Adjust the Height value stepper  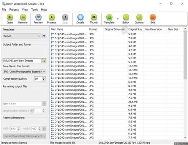[x=39, y=129]
